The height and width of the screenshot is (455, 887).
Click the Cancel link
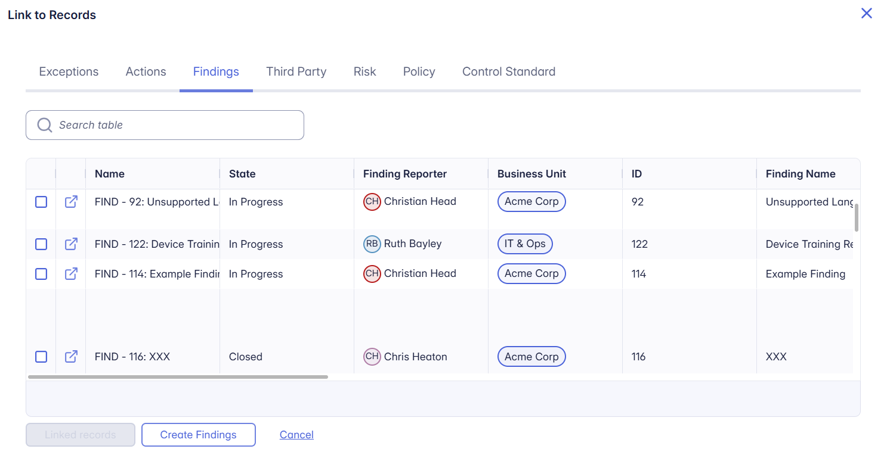296,435
